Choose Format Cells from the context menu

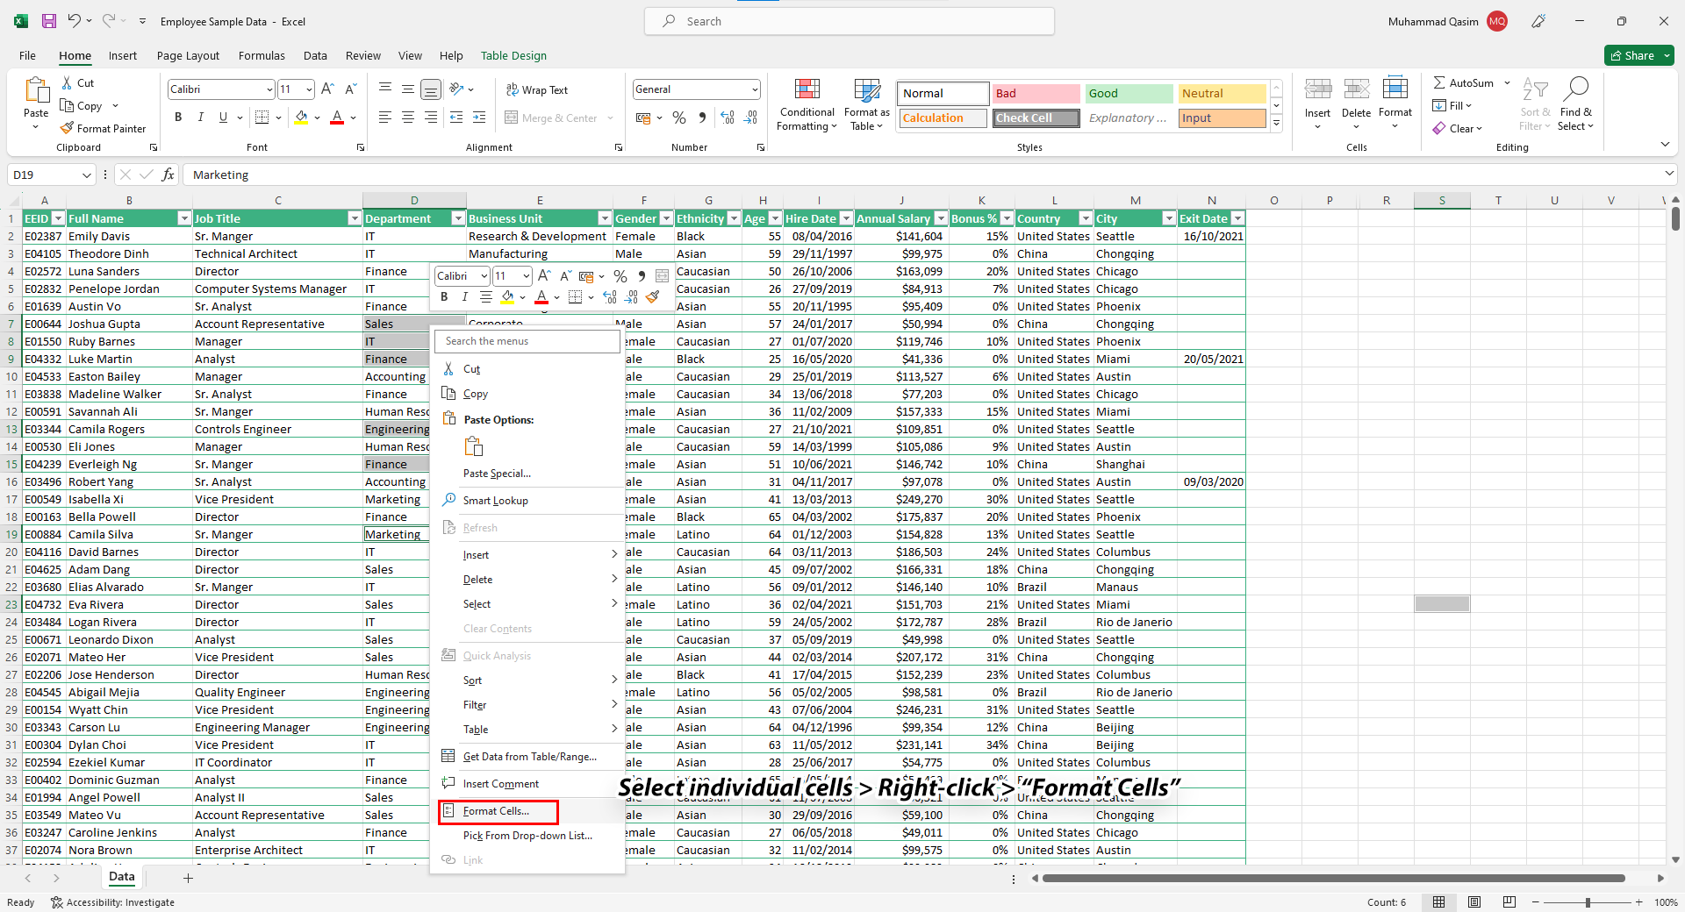[497, 811]
